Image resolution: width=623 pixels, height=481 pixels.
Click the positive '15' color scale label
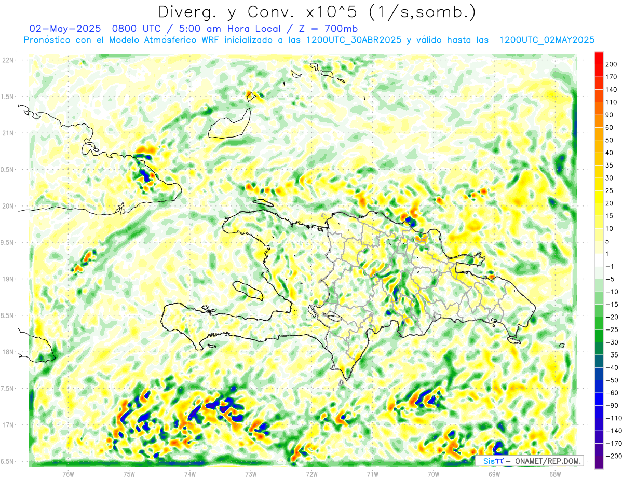610,216
